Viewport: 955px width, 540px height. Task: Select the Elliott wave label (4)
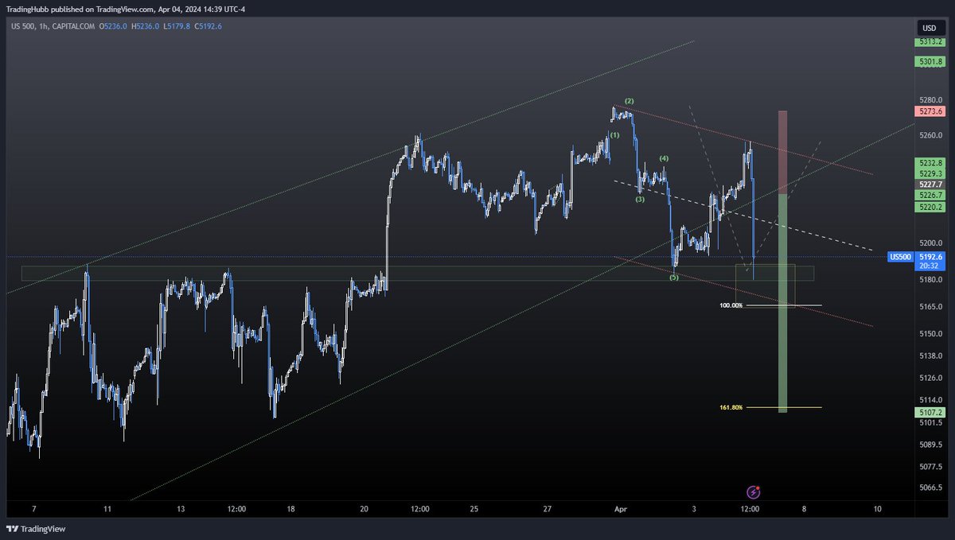point(664,159)
